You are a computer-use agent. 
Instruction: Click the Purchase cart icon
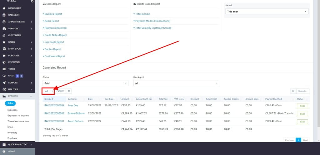[x=4, y=56]
